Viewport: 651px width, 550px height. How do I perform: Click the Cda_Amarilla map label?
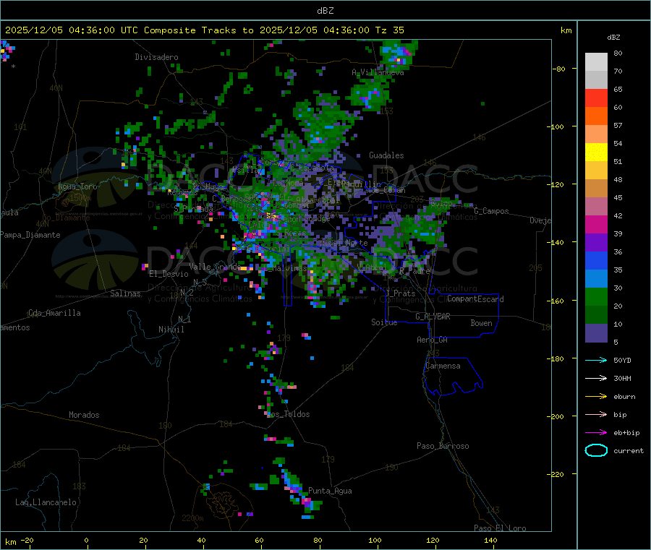click(x=54, y=313)
